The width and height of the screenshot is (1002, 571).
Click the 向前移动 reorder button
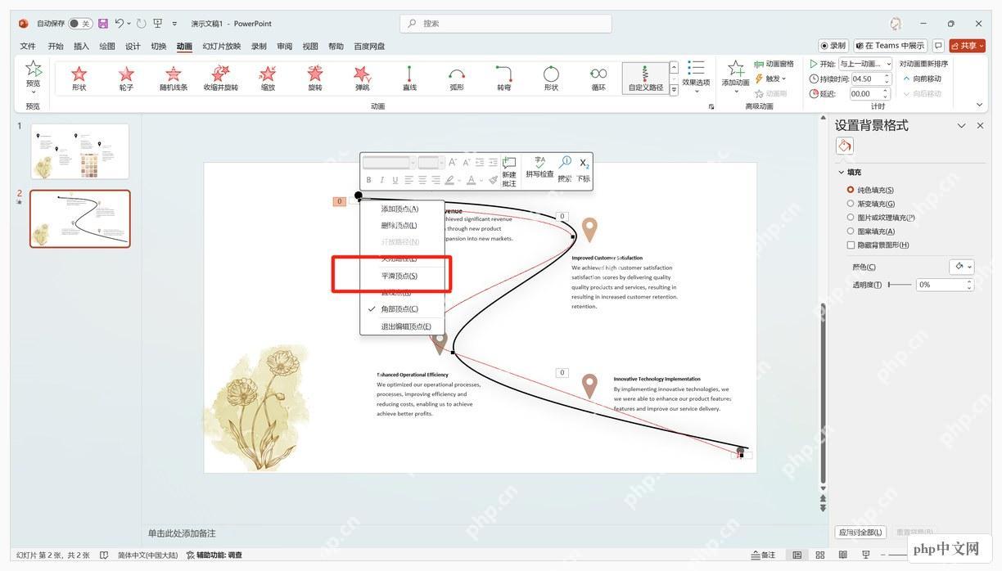pyautogui.click(x=923, y=79)
